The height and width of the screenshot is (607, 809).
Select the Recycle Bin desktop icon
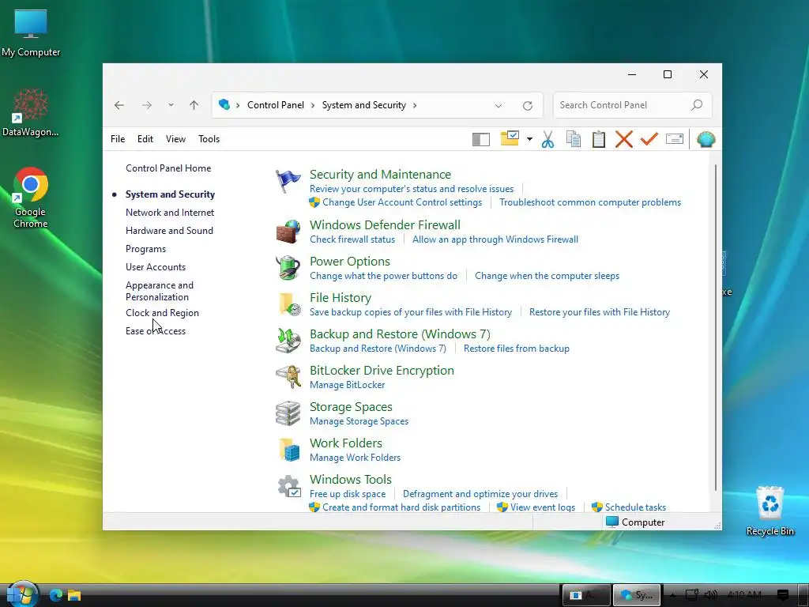point(769,511)
